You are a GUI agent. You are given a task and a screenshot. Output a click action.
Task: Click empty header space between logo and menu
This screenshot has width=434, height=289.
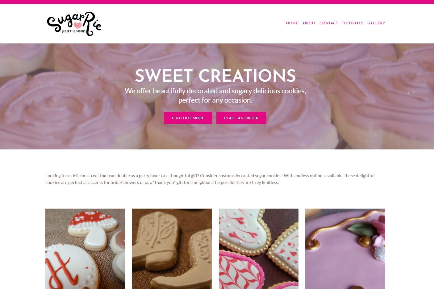pos(191,24)
